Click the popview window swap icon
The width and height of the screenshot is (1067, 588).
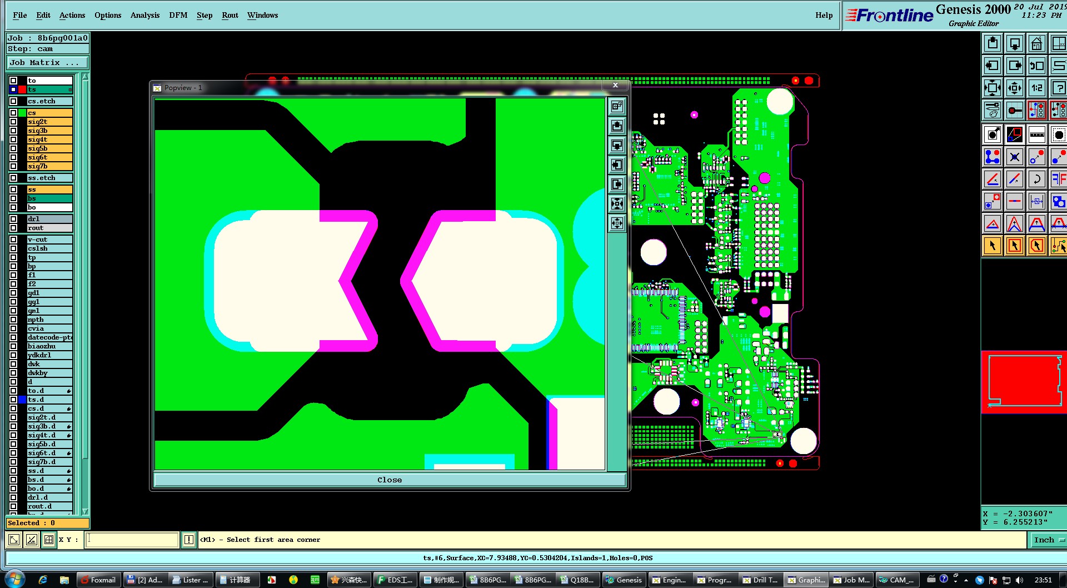pyautogui.click(x=617, y=107)
